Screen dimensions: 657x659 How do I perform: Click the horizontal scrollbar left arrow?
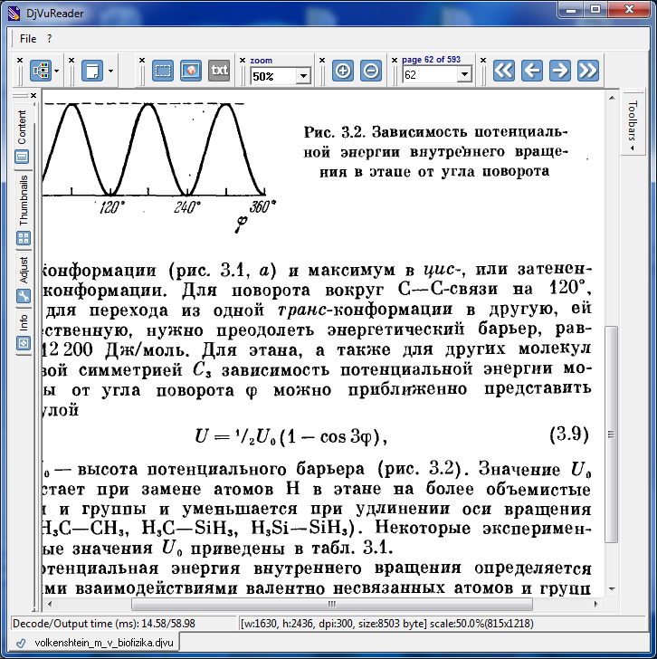coord(50,605)
